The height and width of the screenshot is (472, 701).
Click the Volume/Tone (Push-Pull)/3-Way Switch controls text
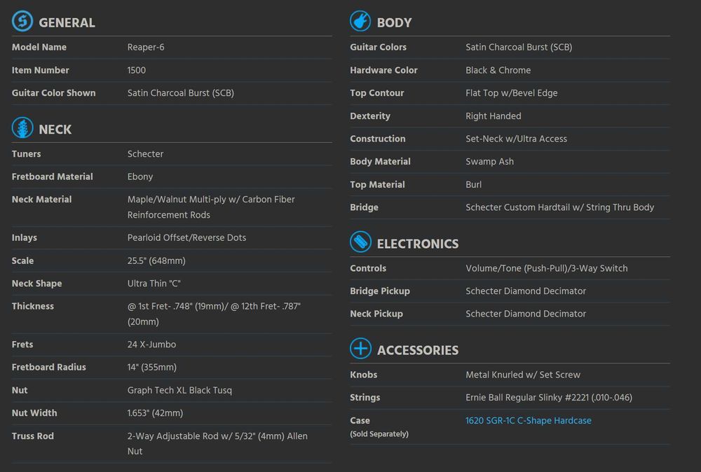tap(546, 269)
